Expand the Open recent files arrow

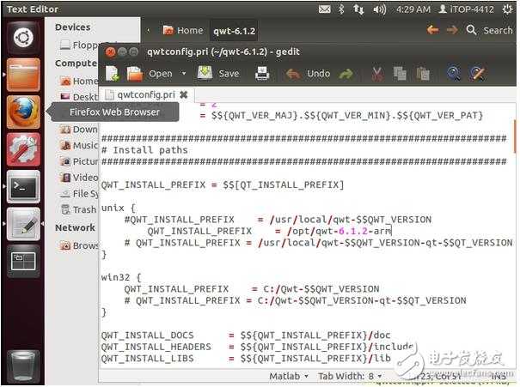coord(184,73)
